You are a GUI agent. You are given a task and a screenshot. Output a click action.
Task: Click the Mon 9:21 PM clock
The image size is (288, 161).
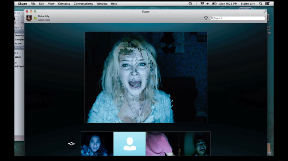(x=228, y=4)
